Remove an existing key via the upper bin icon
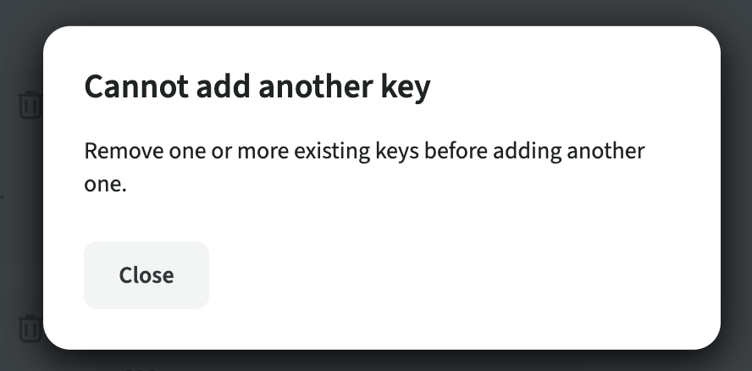Image resolution: width=752 pixels, height=371 pixels. [30, 105]
